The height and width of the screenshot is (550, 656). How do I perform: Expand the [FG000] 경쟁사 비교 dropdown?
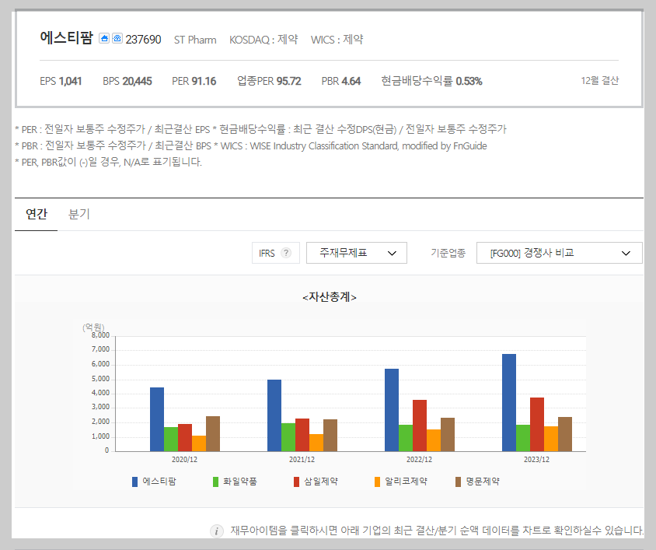point(560,253)
